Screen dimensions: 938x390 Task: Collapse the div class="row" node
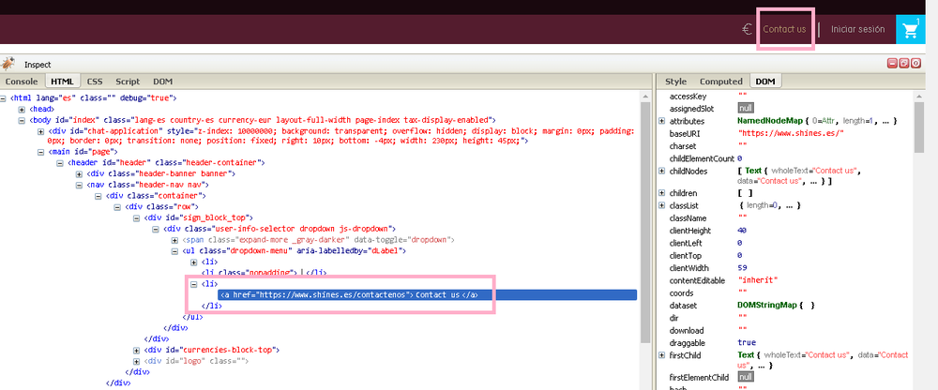click(117, 207)
